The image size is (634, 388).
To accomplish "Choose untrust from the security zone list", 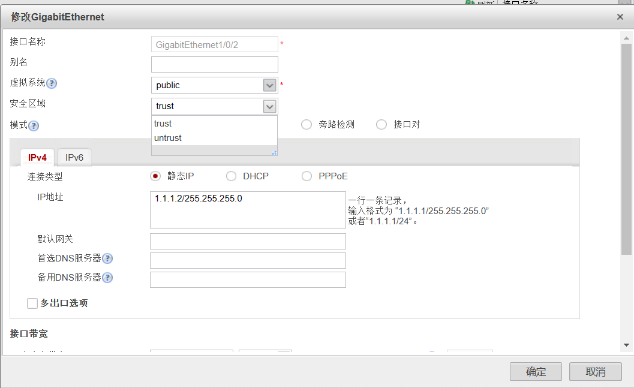I will (214, 138).
